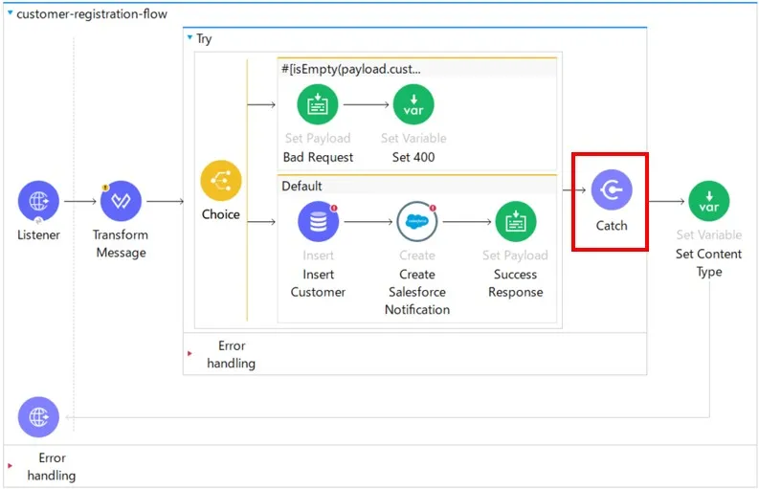Click the Transform Message text label
Image resolution: width=759 pixels, height=489 pixels.
[121, 244]
